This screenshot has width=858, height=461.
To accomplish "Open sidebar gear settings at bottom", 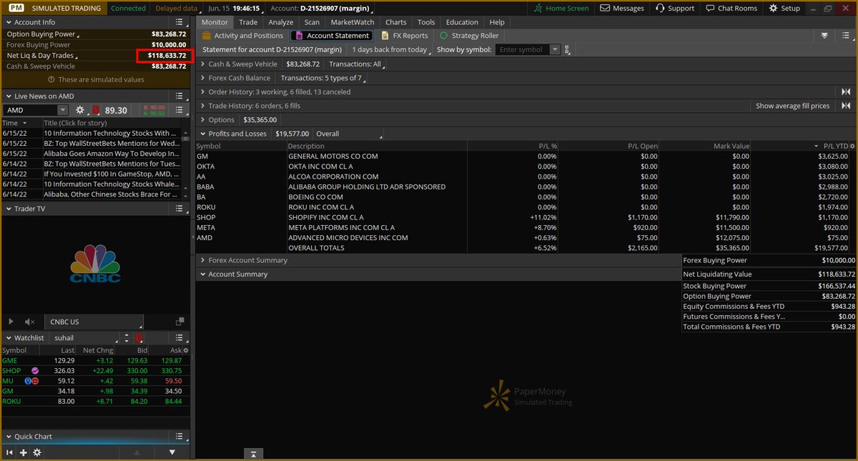I will (x=36, y=452).
